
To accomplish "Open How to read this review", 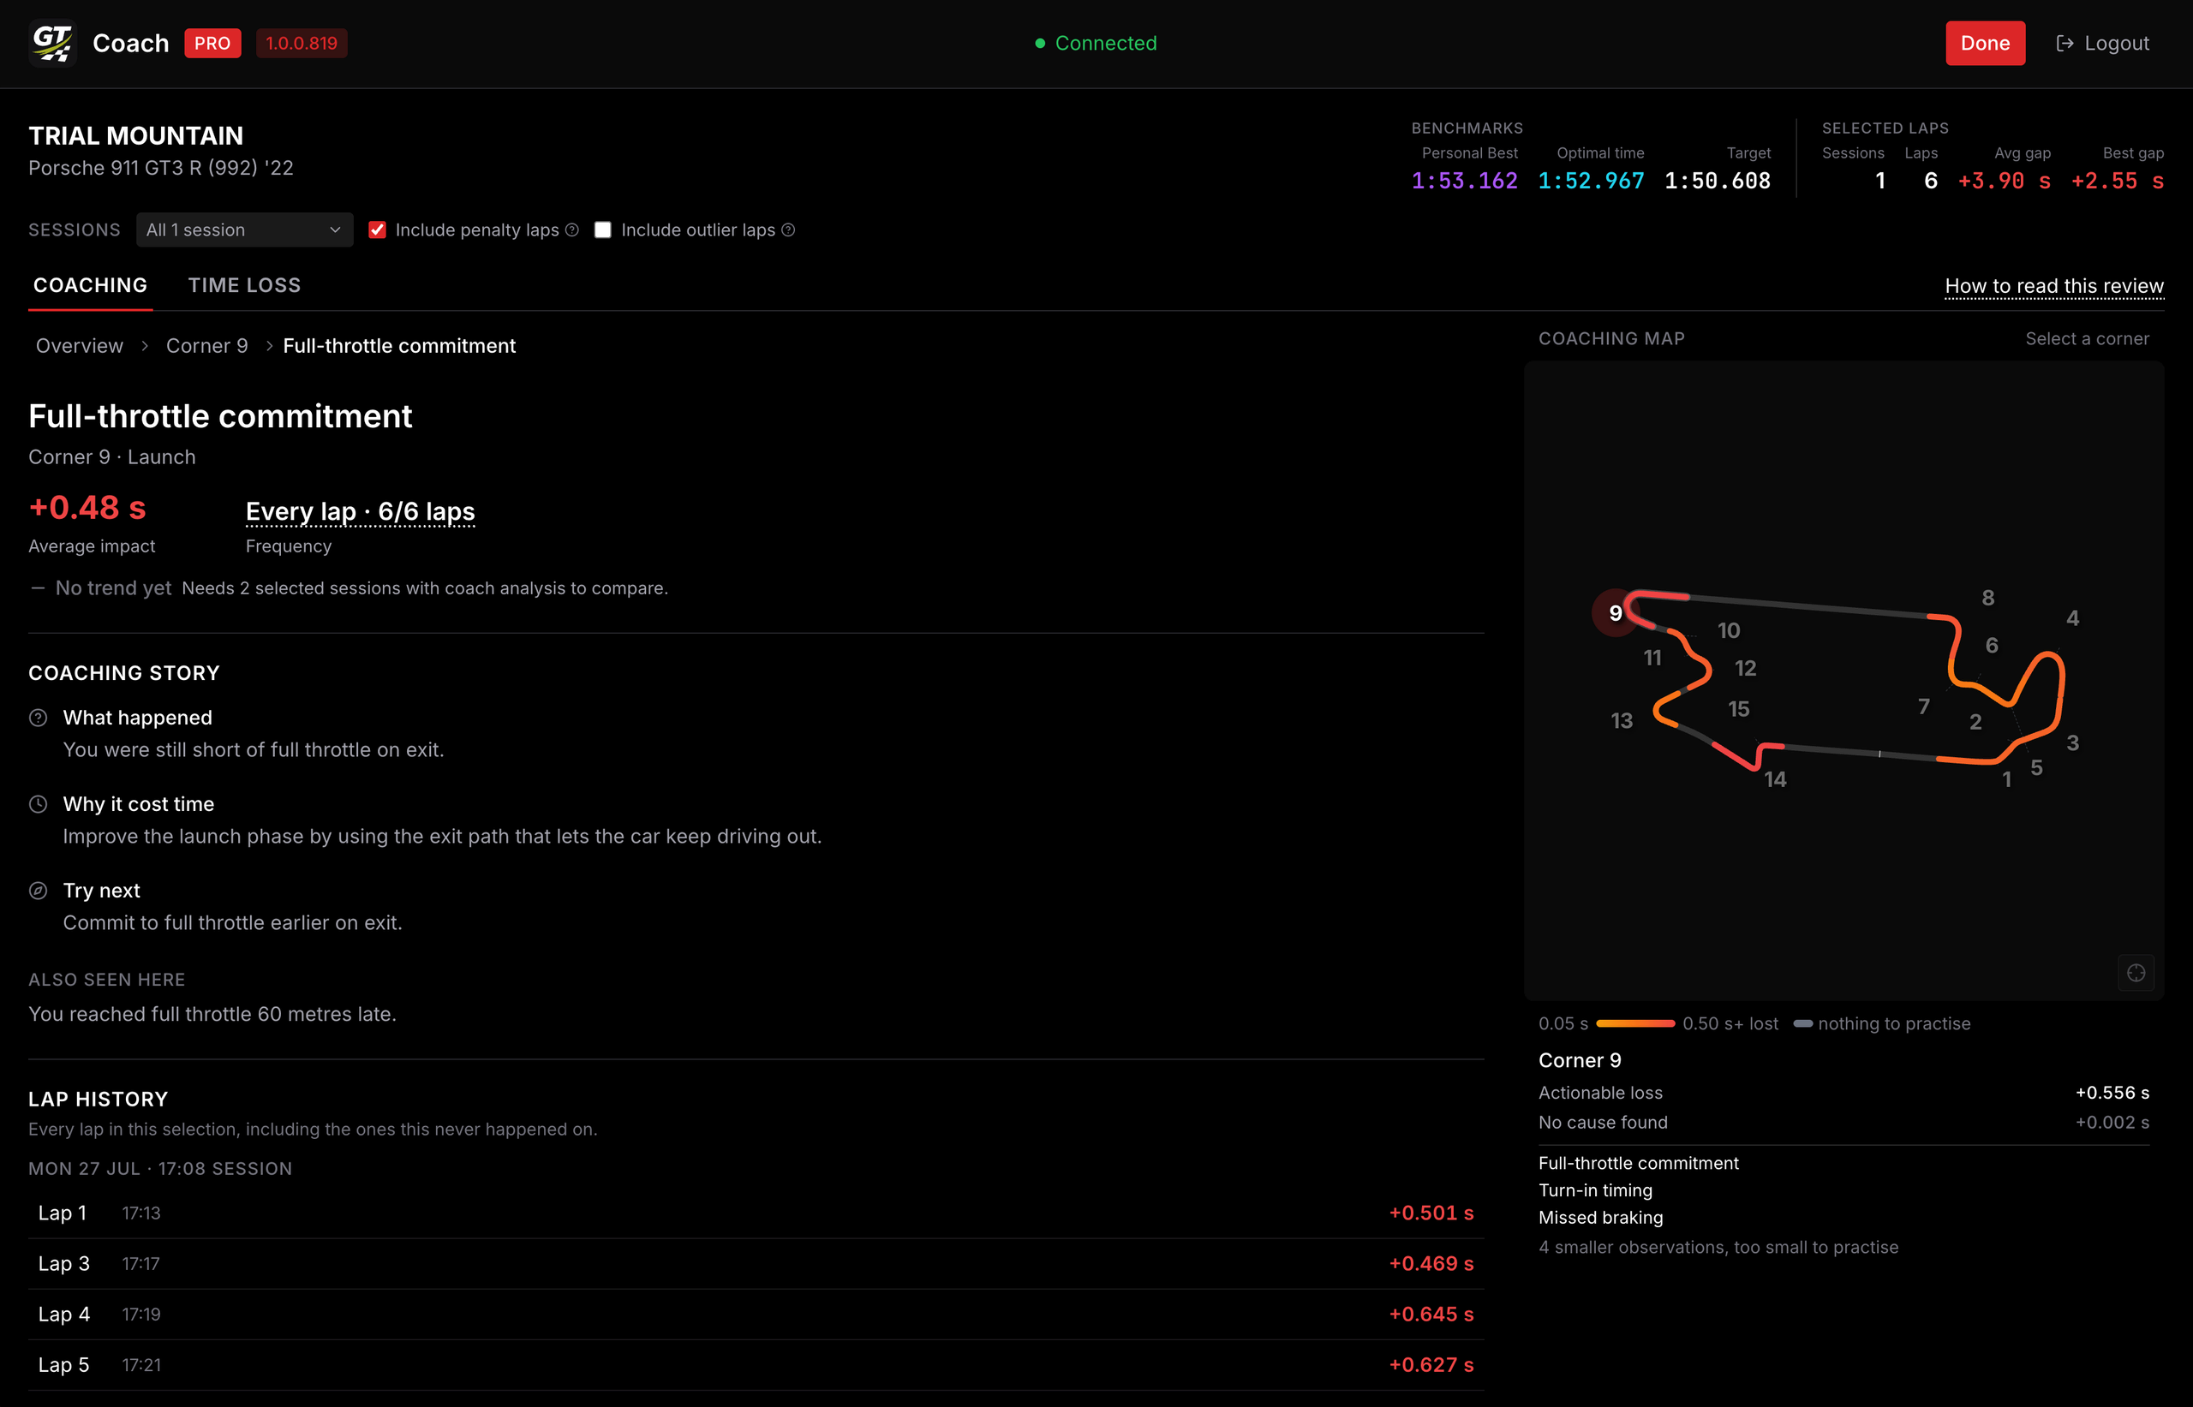I will click(2054, 286).
